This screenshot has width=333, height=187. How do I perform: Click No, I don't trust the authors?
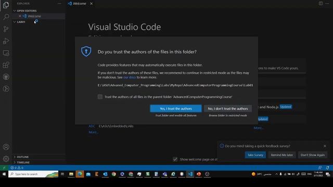(x=228, y=109)
